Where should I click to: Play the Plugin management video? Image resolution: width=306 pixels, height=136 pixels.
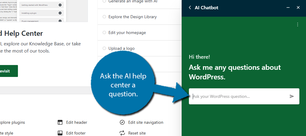(x=60, y=21)
